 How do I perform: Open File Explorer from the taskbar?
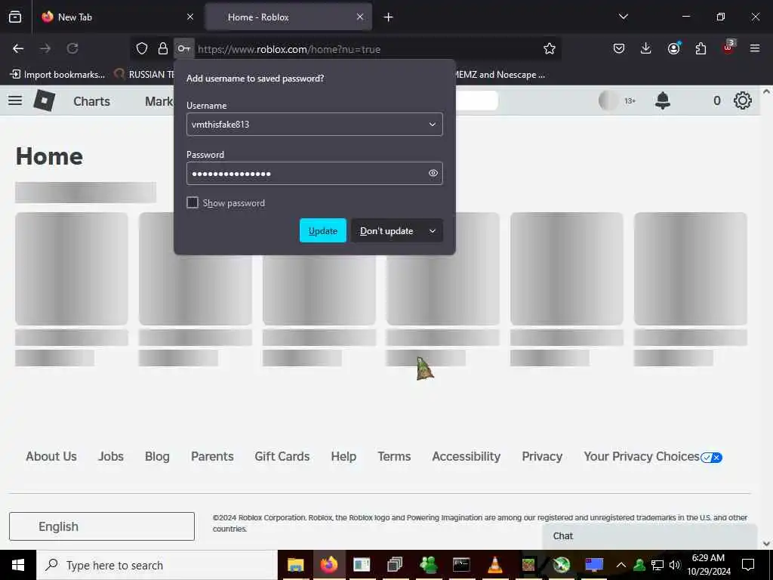point(295,565)
